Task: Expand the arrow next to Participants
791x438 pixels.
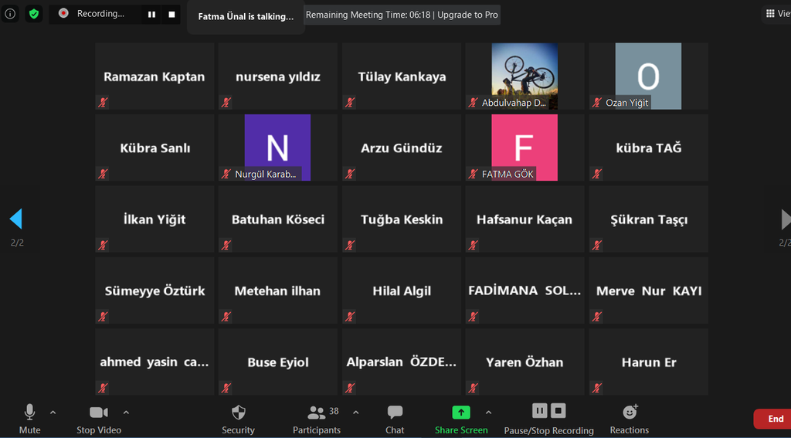Action: point(355,412)
